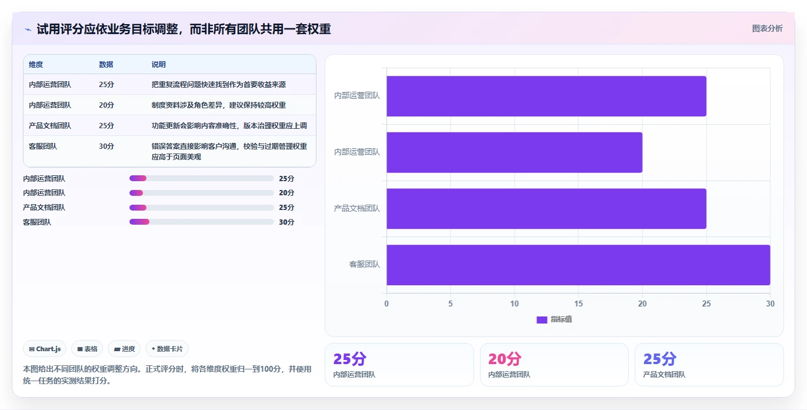Click the '表格' chip
The width and height of the screenshot is (807, 410).
pyautogui.click(x=87, y=349)
